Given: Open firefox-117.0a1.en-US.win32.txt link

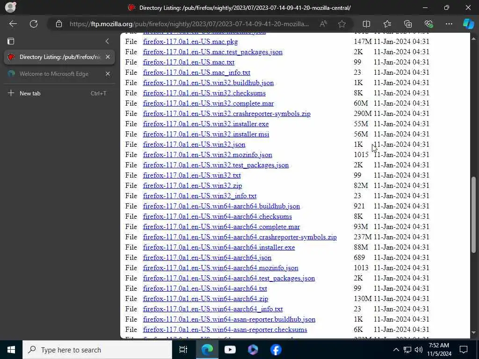Looking at the screenshot, I should click(x=192, y=175).
